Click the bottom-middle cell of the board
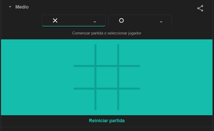214x131 pixels. tap(107, 100)
